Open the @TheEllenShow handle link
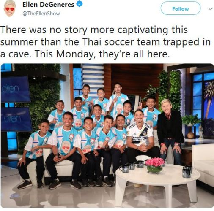 point(41,14)
